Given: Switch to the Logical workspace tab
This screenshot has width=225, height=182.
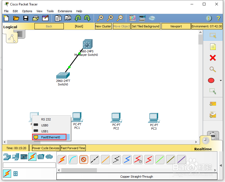Looking at the screenshot, I should (10, 27).
